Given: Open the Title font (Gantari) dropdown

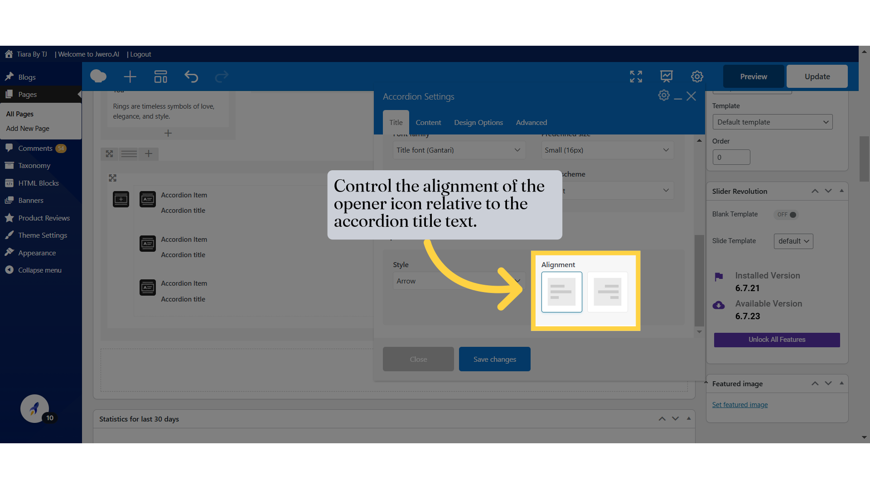Looking at the screenshot, I should coord(459,150).
